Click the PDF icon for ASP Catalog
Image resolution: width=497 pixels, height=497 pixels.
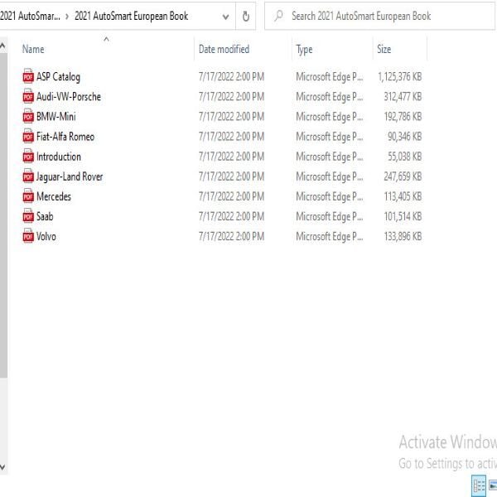[28, 76]
